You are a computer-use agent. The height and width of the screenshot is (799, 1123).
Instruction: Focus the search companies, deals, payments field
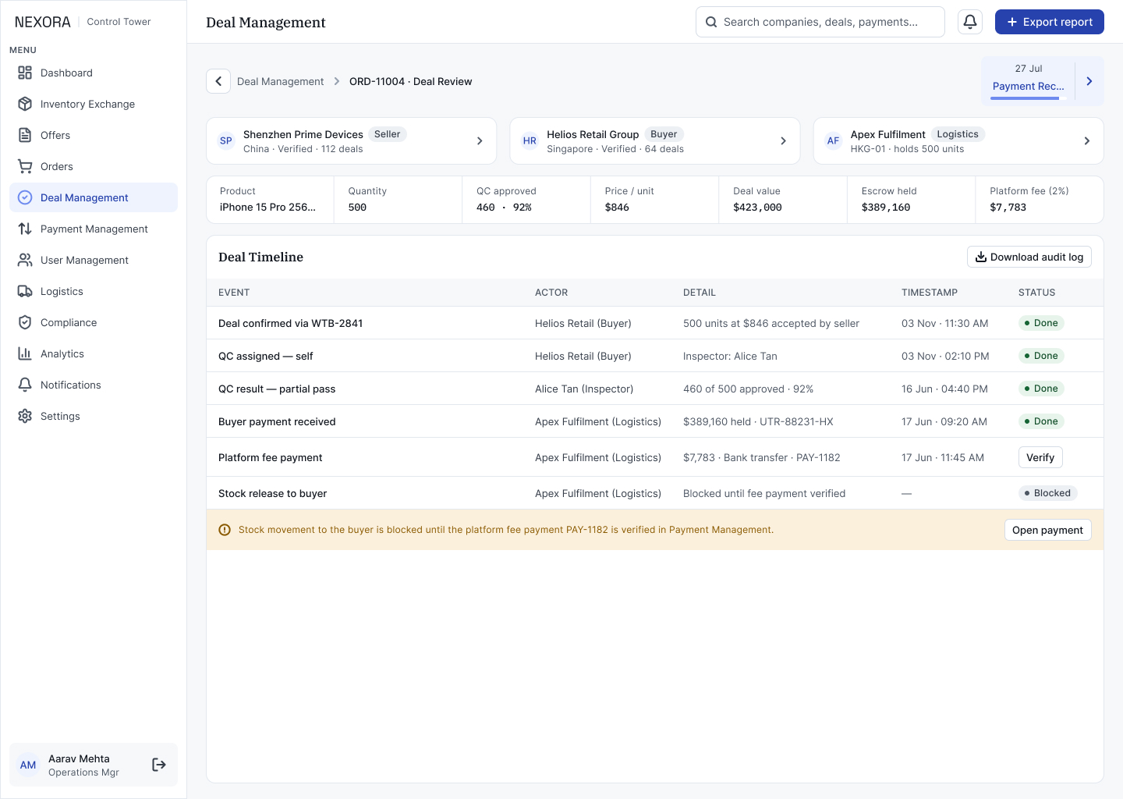point(820,22)
